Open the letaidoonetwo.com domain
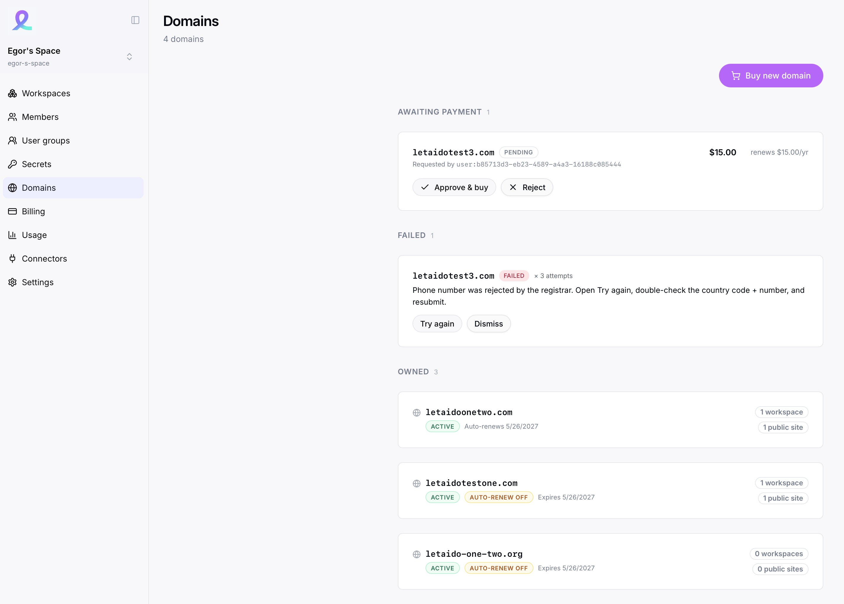The width and height of the screenshot is (844, 604). tap(469, 412)
